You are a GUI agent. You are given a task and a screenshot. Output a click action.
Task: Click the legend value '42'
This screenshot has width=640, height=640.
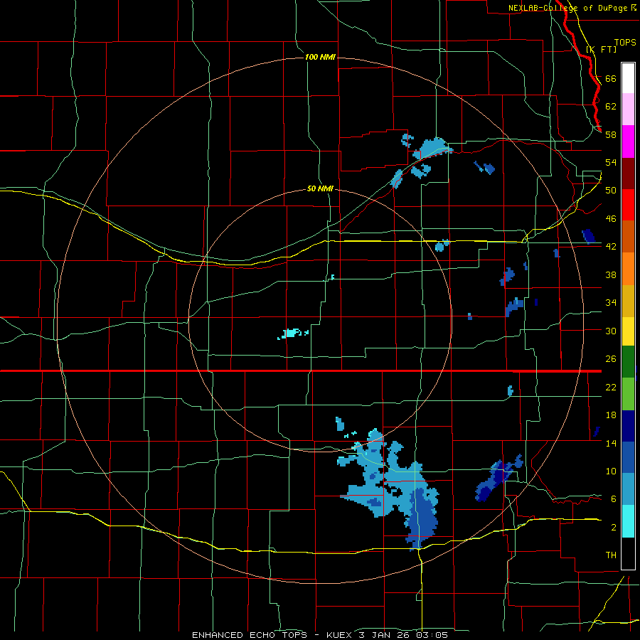[611, 247]
